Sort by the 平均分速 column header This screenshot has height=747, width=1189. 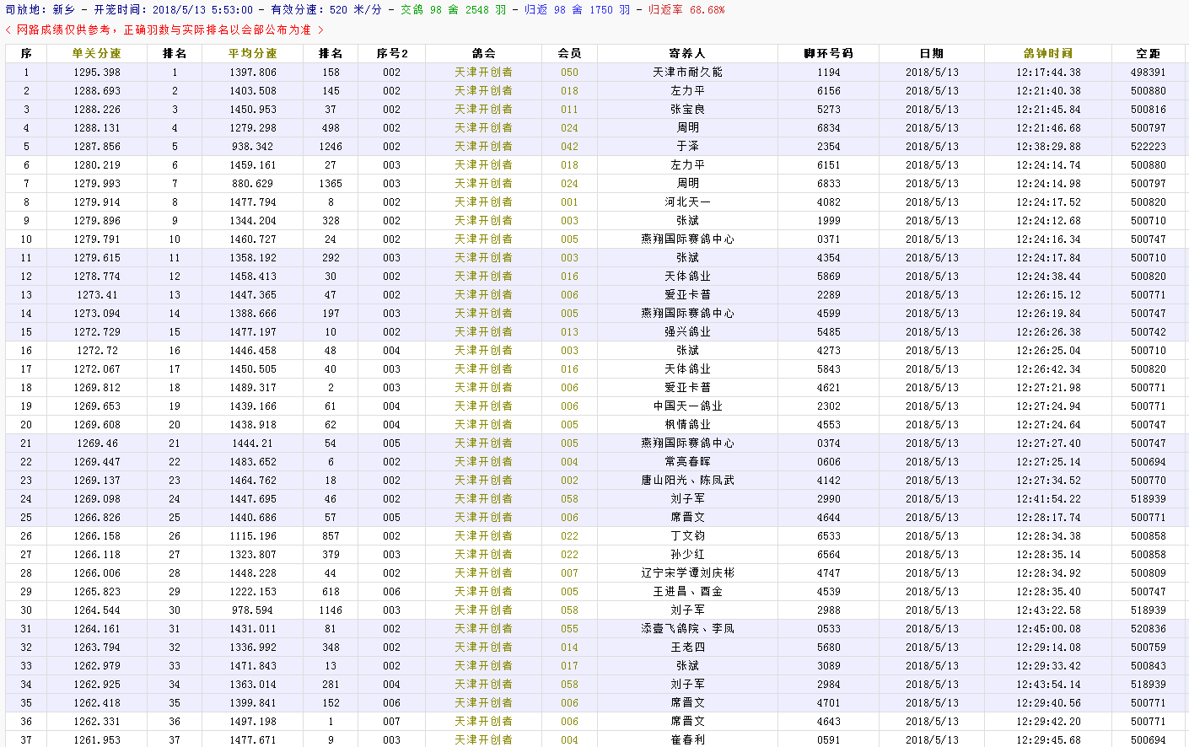[252, 53]
